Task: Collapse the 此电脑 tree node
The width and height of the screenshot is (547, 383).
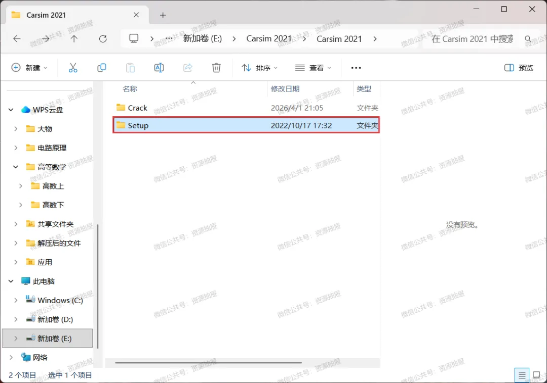Action: pyautogui.click(x=11, y=281)
